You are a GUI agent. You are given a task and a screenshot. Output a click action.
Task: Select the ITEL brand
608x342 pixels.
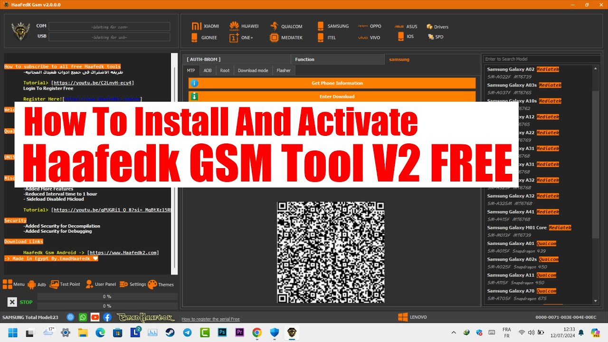click(326, 38)
